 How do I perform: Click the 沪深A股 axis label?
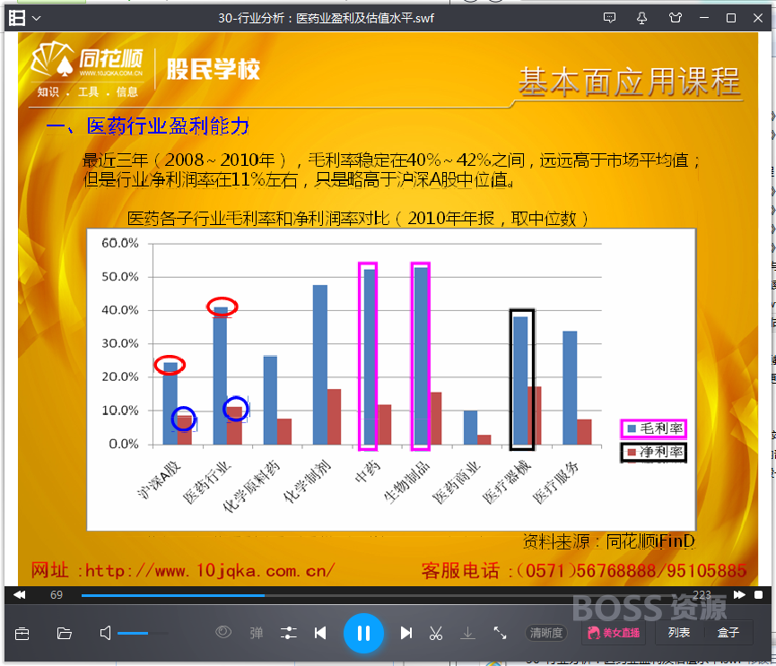[160, 479]
